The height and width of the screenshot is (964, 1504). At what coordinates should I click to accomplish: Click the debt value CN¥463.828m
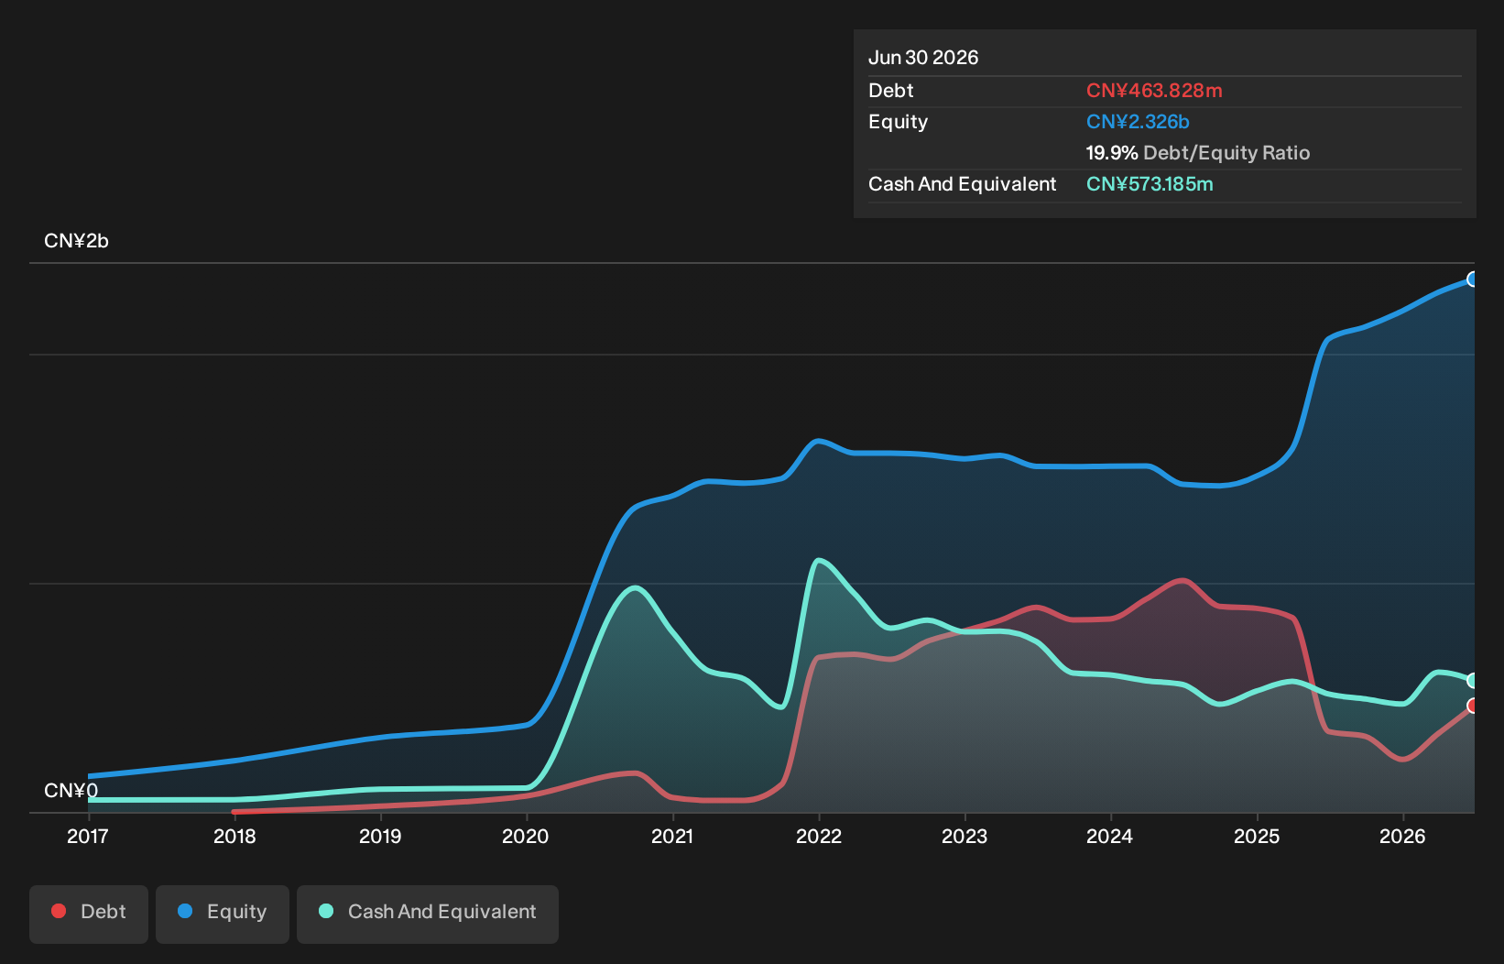tap(1154, 91)
